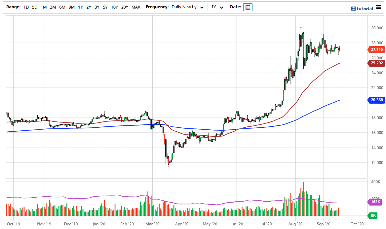Click the 27.115 last price label

pos(376,49)
